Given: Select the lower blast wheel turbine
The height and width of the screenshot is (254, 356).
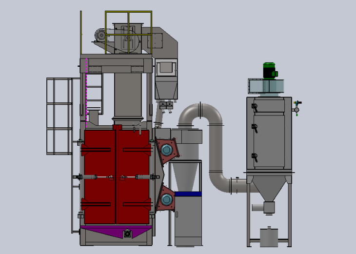Looking at the screenshot, I should pos(167,199).
